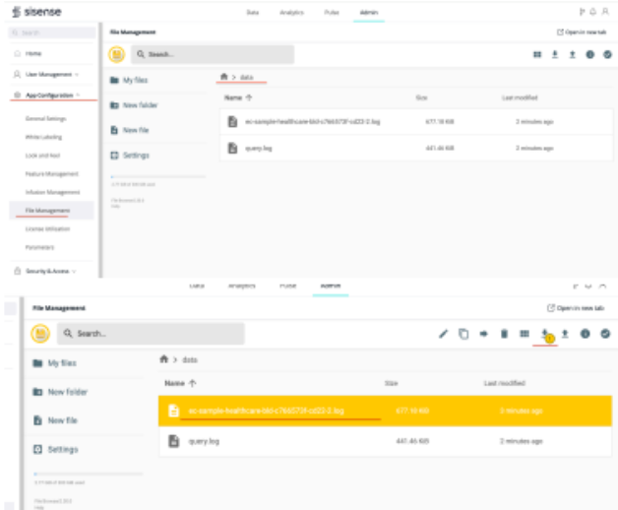Screen dimensions: 618x510
Task: Open File Management in the sidebar
Action: [x=47, y=210]
